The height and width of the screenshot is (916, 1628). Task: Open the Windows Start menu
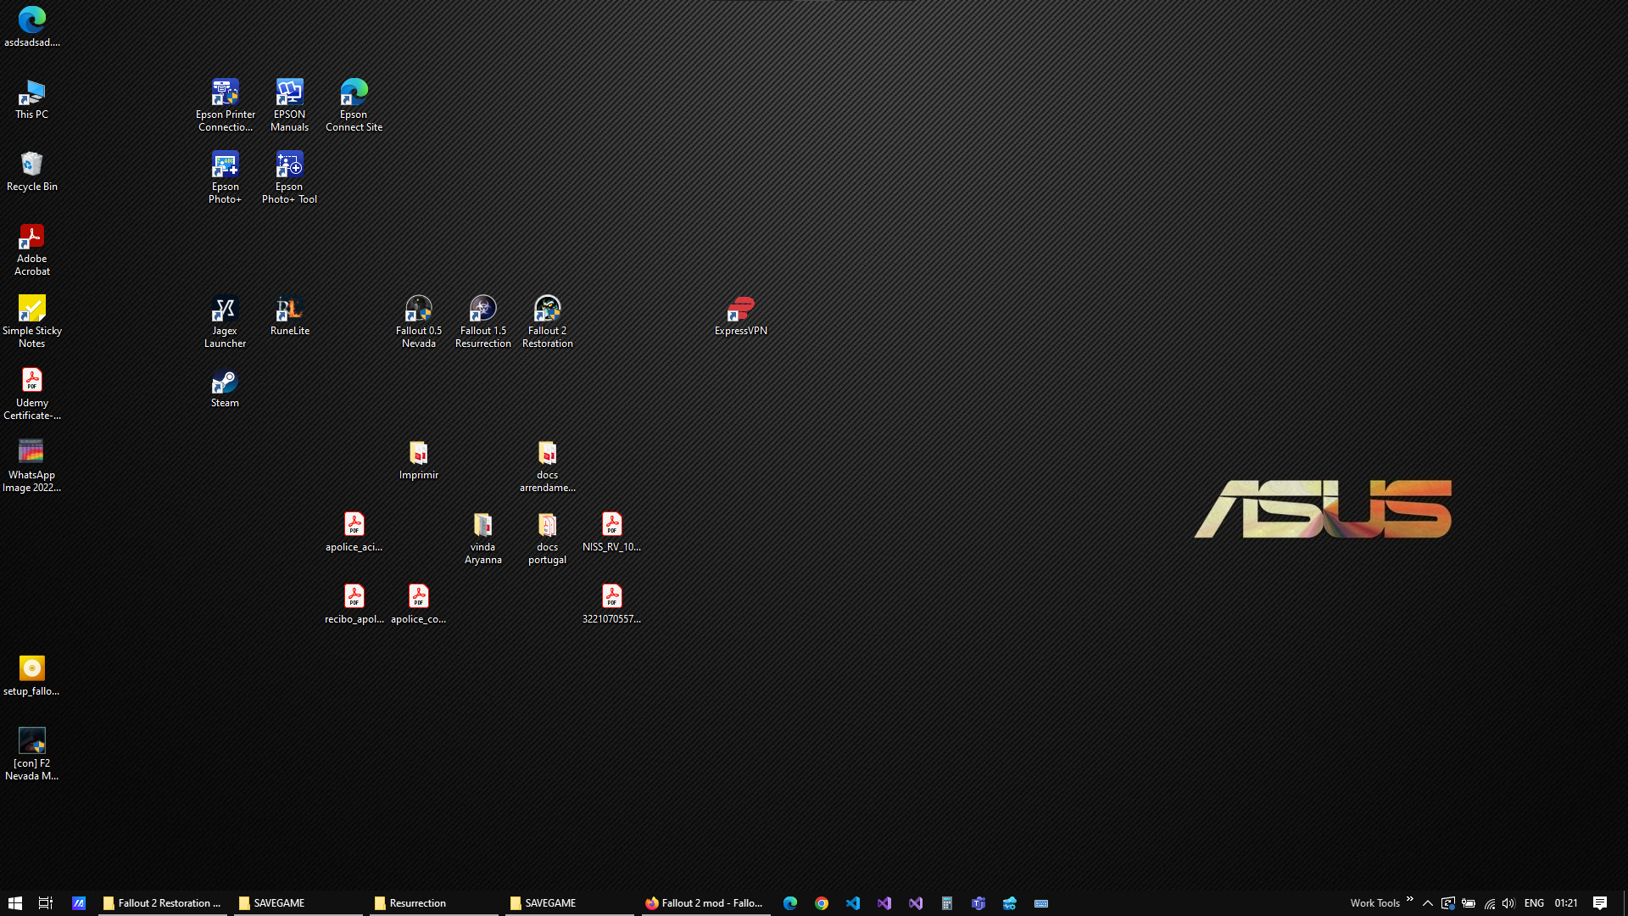(x=14, y=903)
